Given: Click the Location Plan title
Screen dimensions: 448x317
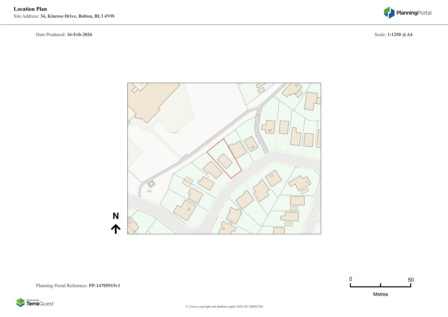Looking at the screenshot, I should coord(30,9).
